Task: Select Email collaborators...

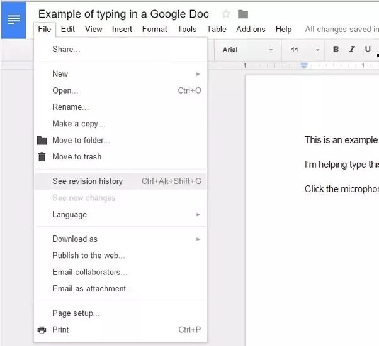Action: [x=120, y=272]
